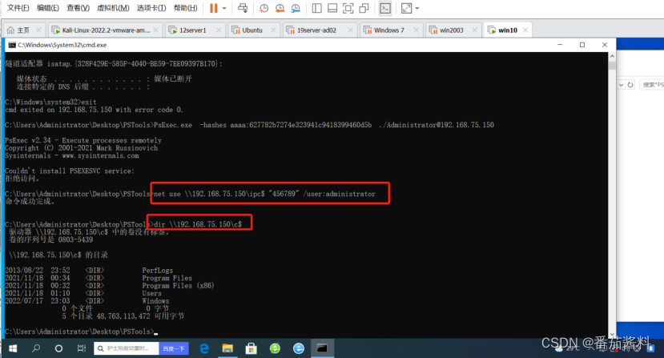Click the 'PerfLogs' directory entry

[x=158, y=270]
